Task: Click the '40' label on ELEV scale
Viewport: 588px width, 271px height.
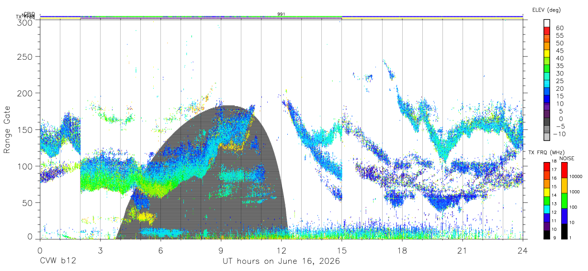Action: [x=559, y=58]
